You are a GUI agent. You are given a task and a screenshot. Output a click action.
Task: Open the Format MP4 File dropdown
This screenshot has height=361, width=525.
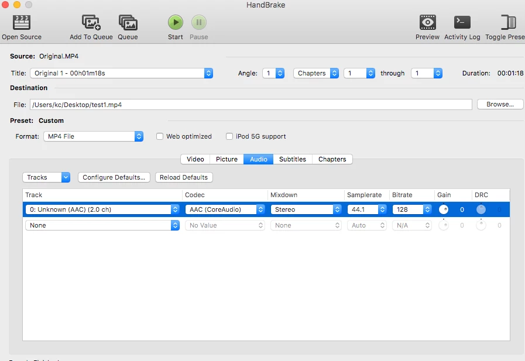[x=94, y=136]
